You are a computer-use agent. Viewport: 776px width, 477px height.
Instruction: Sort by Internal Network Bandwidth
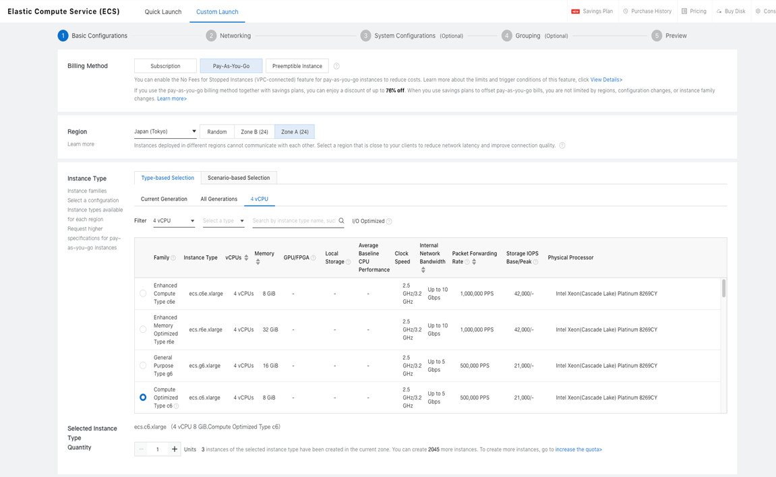[x=423, y=270]
